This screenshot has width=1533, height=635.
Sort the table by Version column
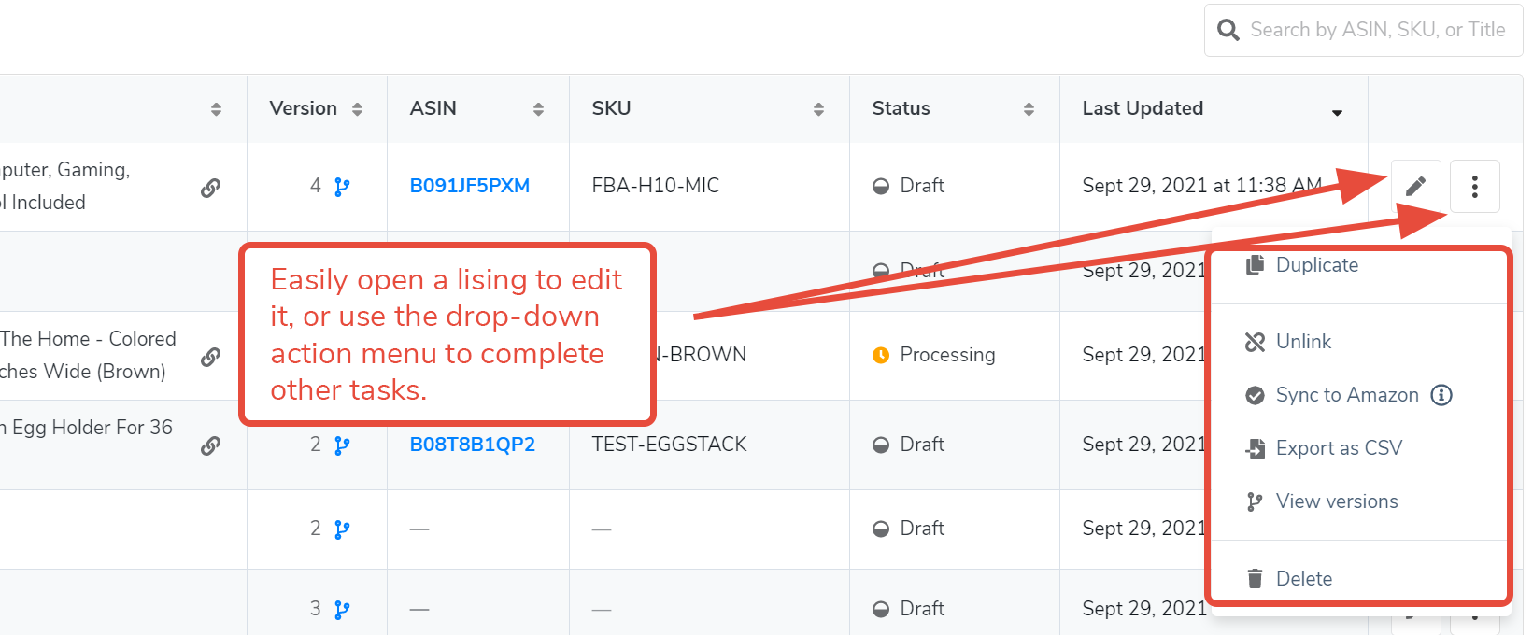pyautogui.click(x=357, y=109)
